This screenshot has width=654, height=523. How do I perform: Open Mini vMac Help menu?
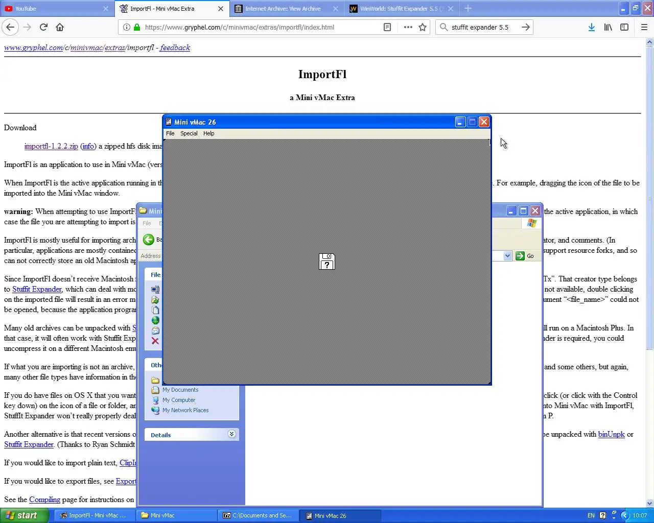(208, 133)
